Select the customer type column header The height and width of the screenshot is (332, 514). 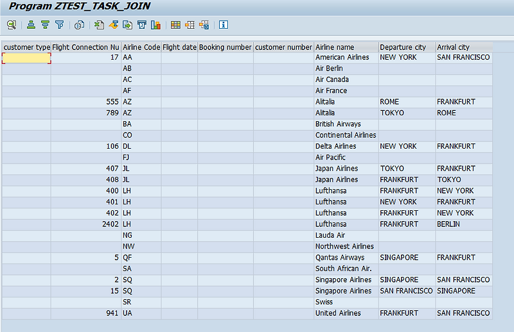coord(26,47)
